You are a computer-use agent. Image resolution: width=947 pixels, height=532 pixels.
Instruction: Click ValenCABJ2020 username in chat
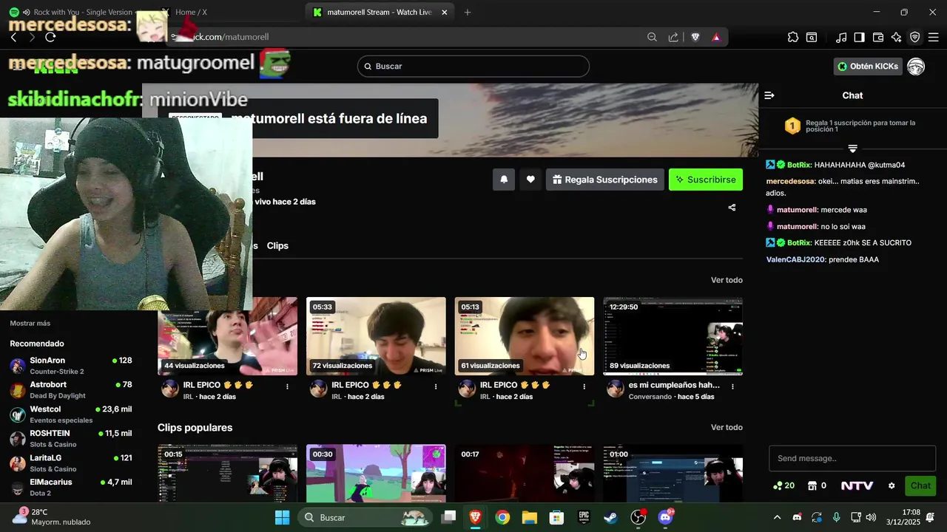point(795,259)
